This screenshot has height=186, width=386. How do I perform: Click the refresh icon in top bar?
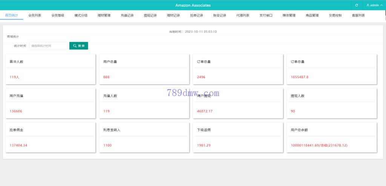[x=357, y=5]
